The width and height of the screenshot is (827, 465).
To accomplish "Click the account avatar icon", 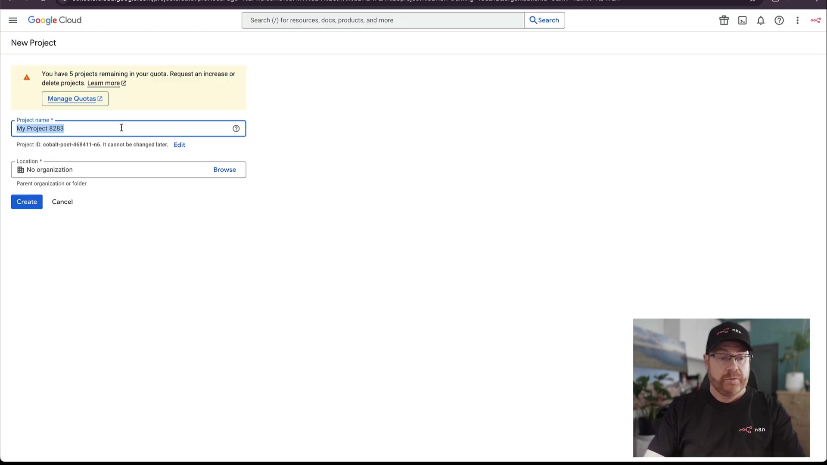I will coord(815,20).
